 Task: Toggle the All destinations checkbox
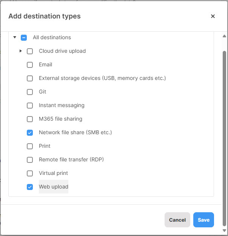click(24, 38)
